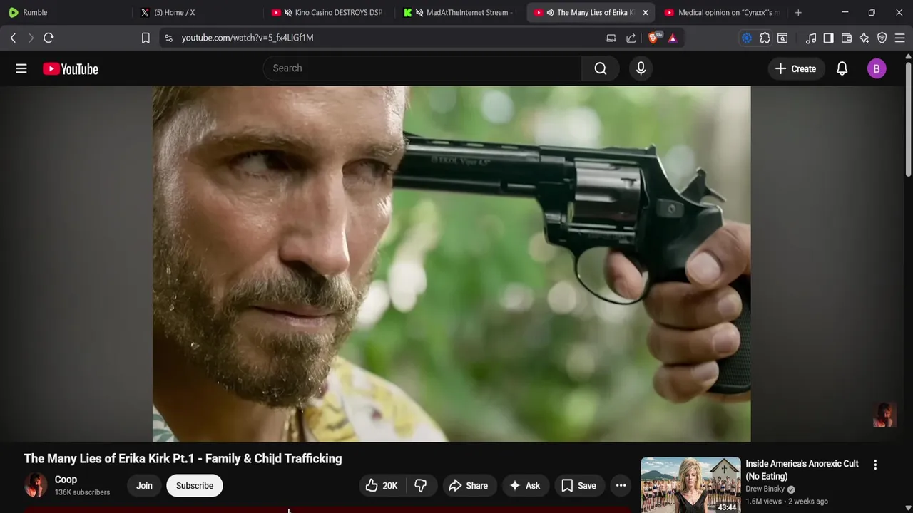Image resolution: width=913 pixels, height=513 pixels.
Task: Click the Ask button
Action: tap(524, 486)
